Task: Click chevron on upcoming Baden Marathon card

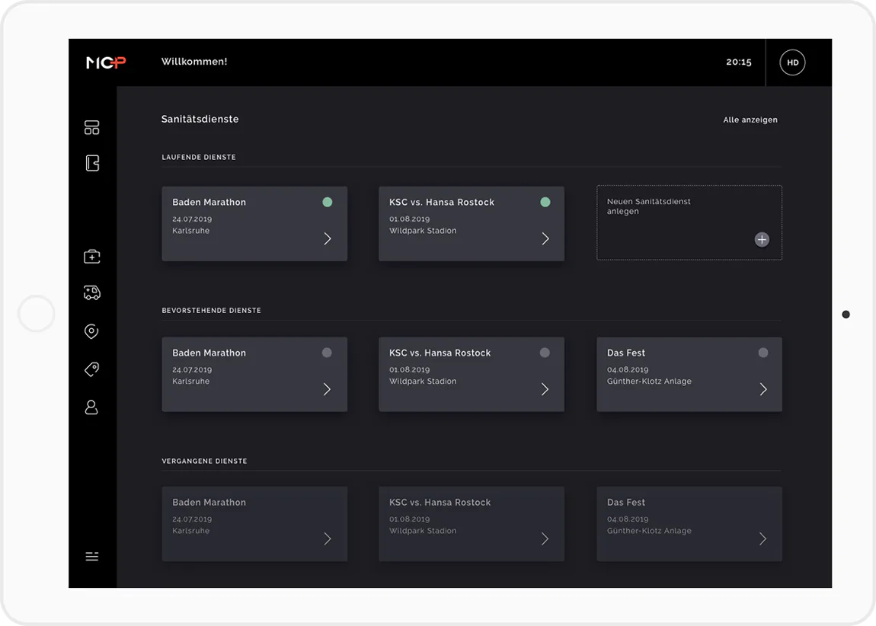Action: pyautogui.click(x=328, y=389)
